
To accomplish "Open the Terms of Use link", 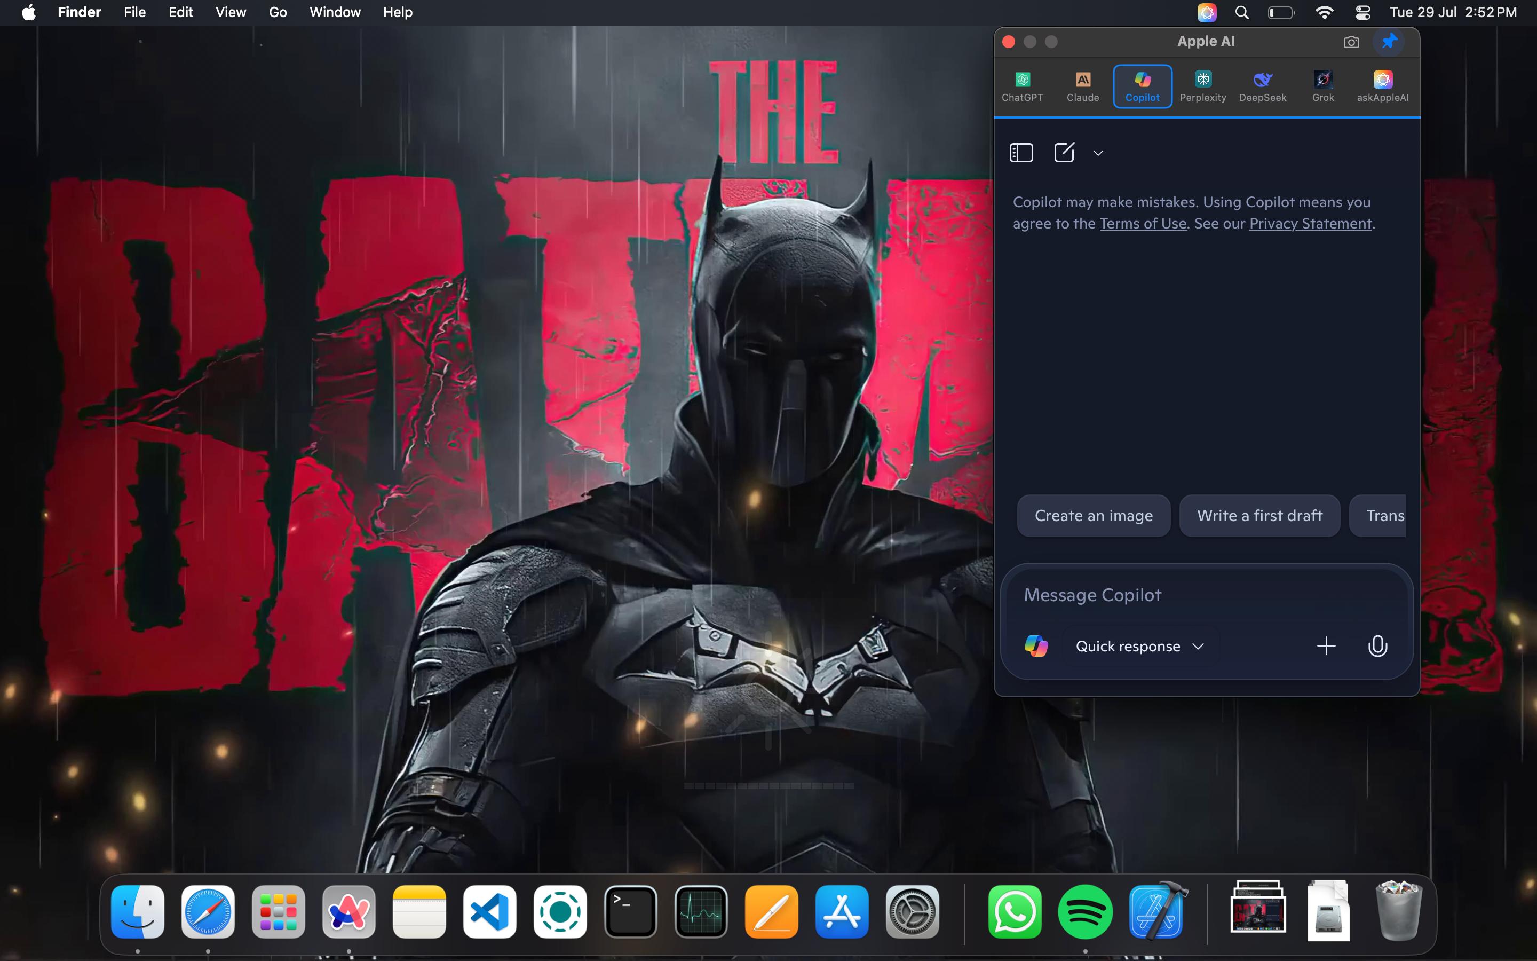I will click(x=1143, y=224).
